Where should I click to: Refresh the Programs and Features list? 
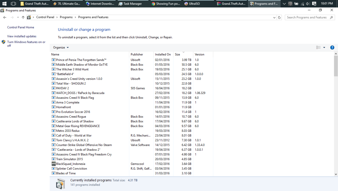[279, 17]
